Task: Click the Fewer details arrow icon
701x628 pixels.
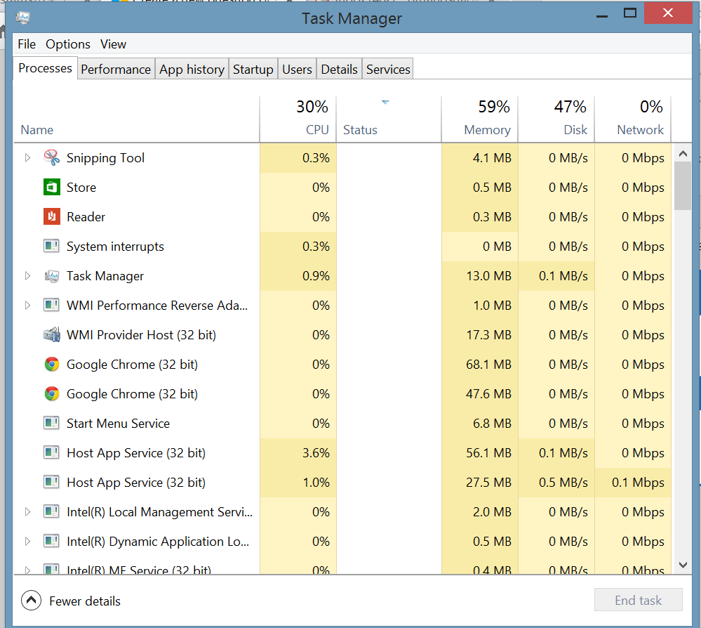Action: pyautogui.click(x=31, y=601)
